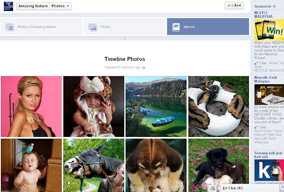The image size is (284, 192).
Task: Like the Nescafé Gold Malaysia ad
Action: 262,127
